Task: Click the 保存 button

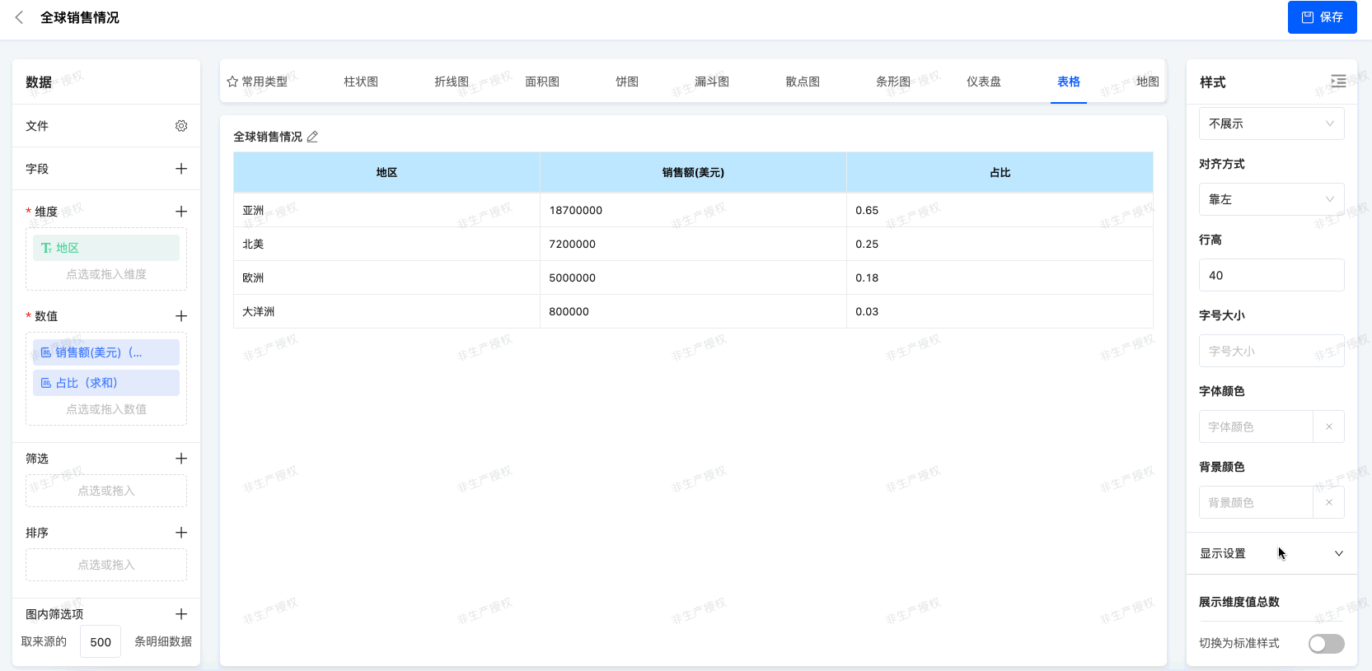Action: pos(1322,17)
